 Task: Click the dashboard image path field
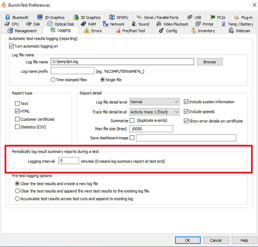[x=186, y=138]
